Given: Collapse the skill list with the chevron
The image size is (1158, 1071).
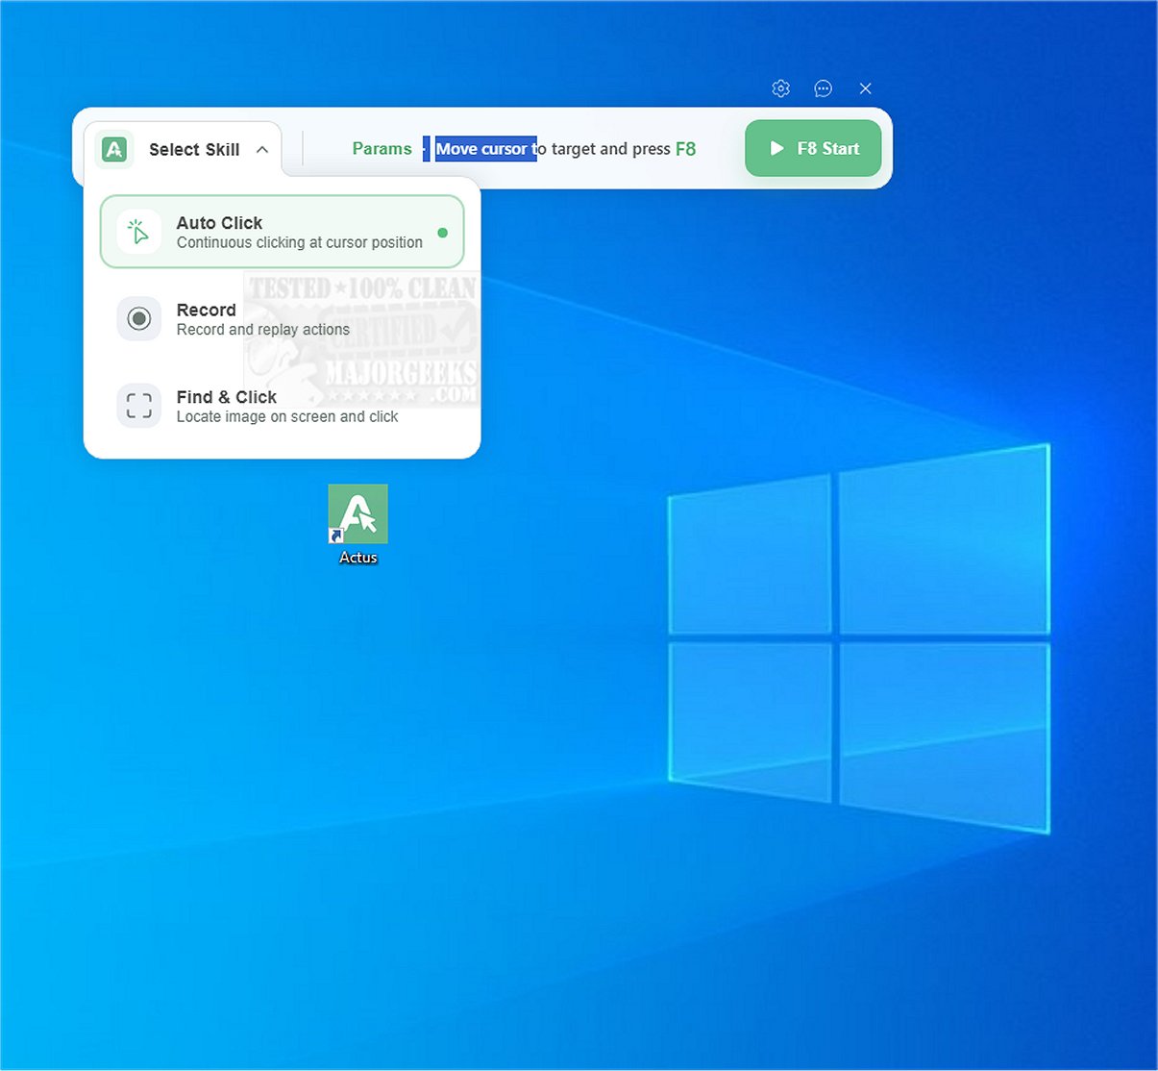Looking at the screenshot, I should tap(261, 150).
